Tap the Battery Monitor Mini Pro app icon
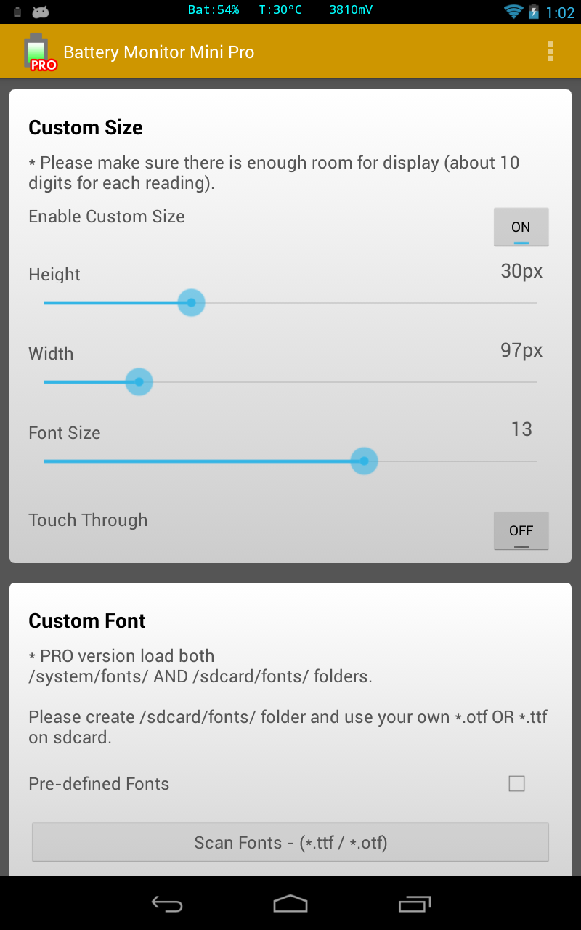 tap(39, 52)
